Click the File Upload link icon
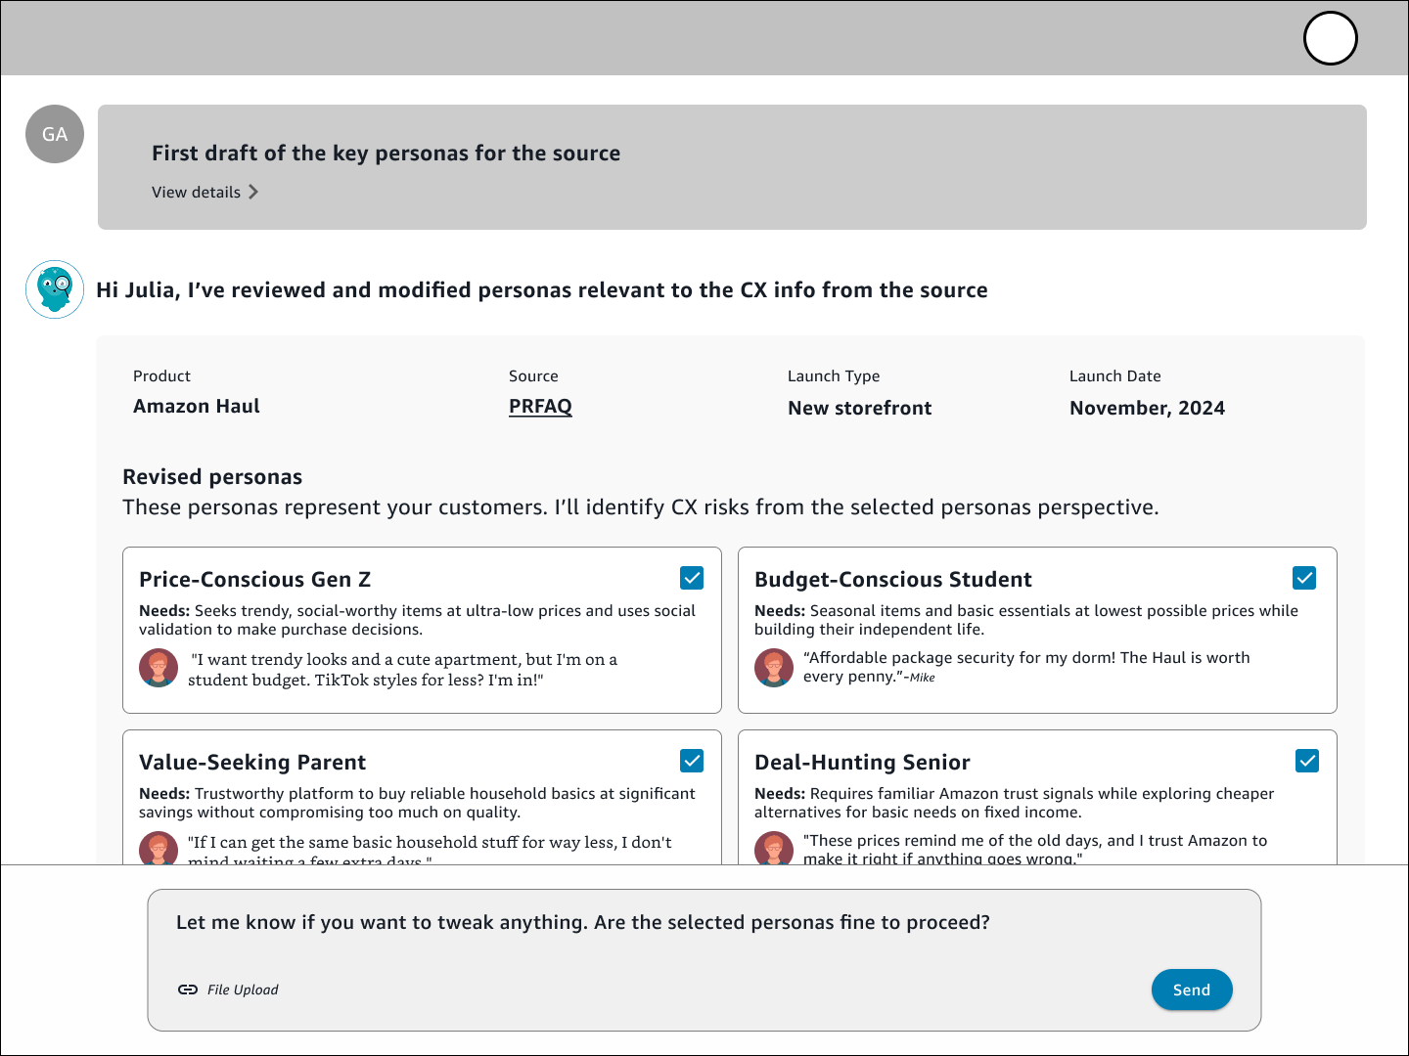 click(x=188, y=990)
